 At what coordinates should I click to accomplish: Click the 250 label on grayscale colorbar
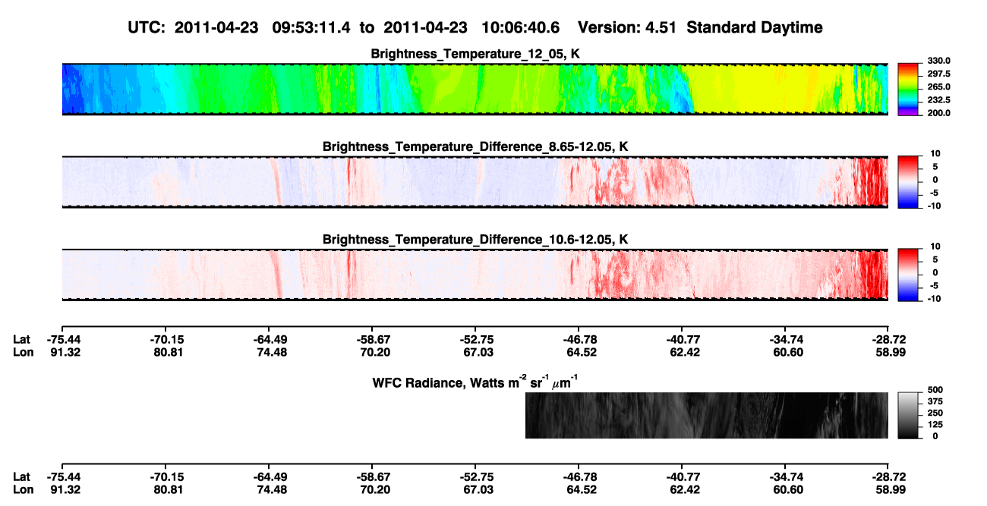tap(934, 413)
